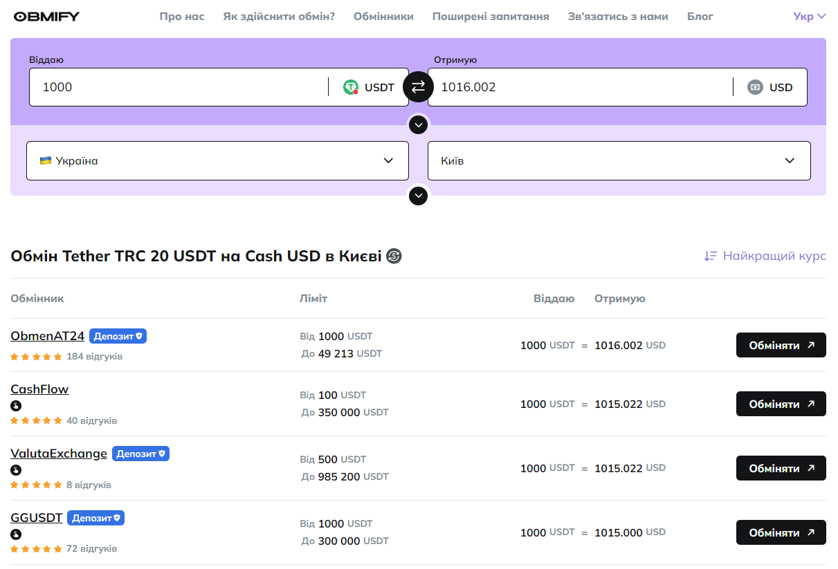Click the Від 500 USDT minimum limit

[x=333, y=460]
